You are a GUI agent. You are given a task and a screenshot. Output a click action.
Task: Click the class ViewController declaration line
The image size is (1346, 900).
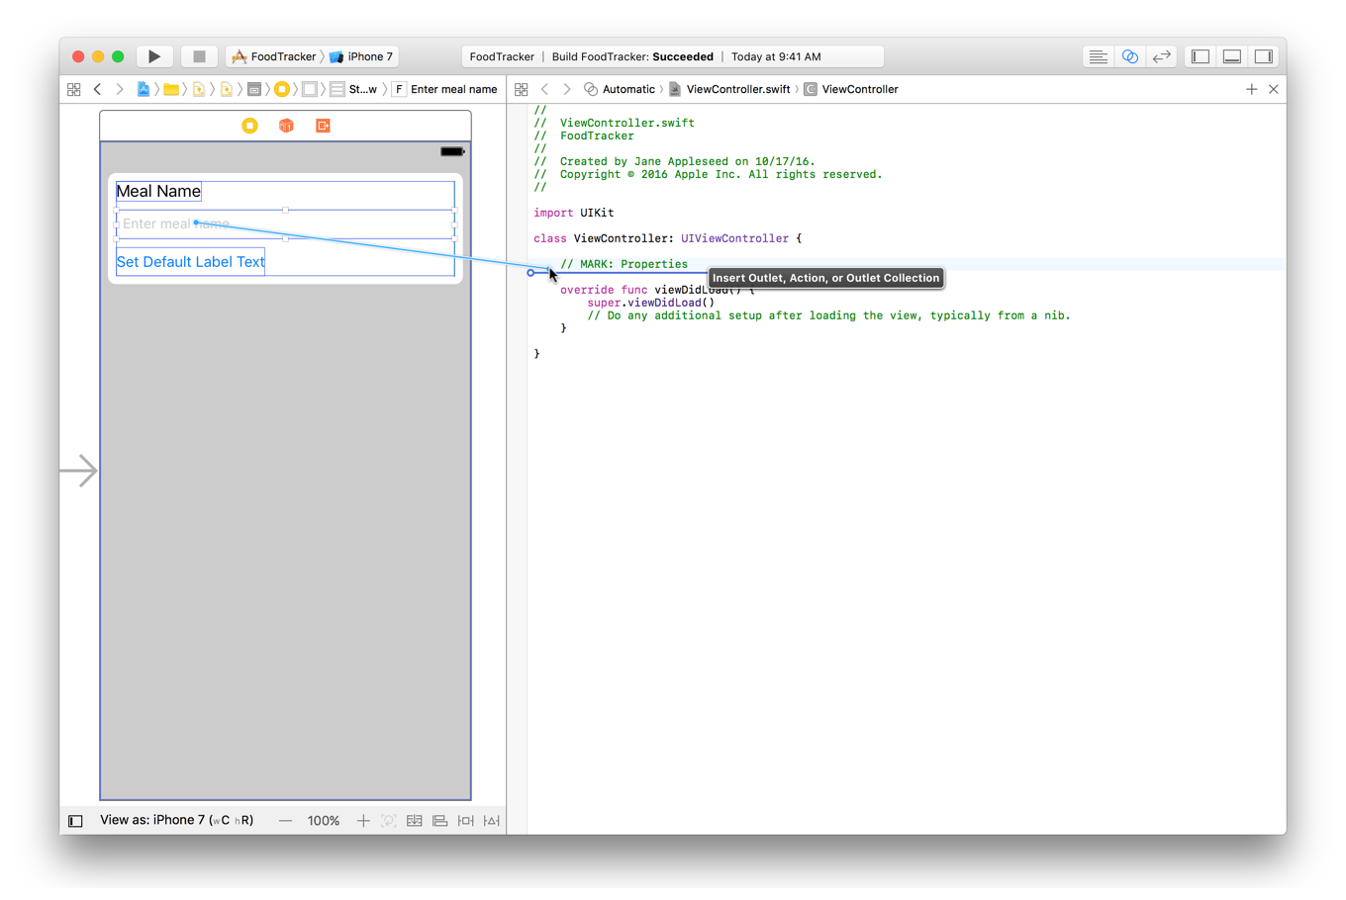pyautogui.click(x=668, y=238)
